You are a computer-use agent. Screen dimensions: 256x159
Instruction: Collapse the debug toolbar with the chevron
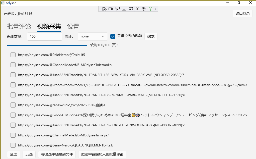(156, 9)
